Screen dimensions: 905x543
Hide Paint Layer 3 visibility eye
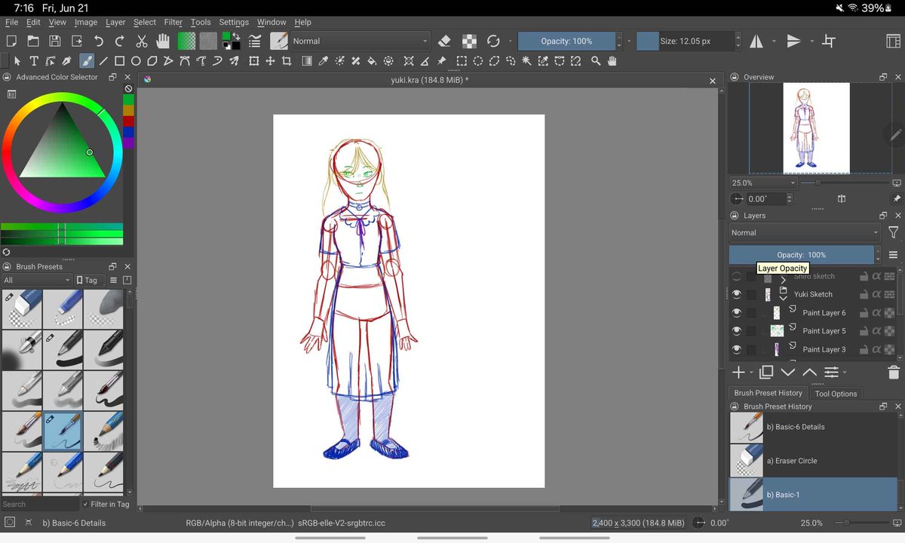coord(737,350)
